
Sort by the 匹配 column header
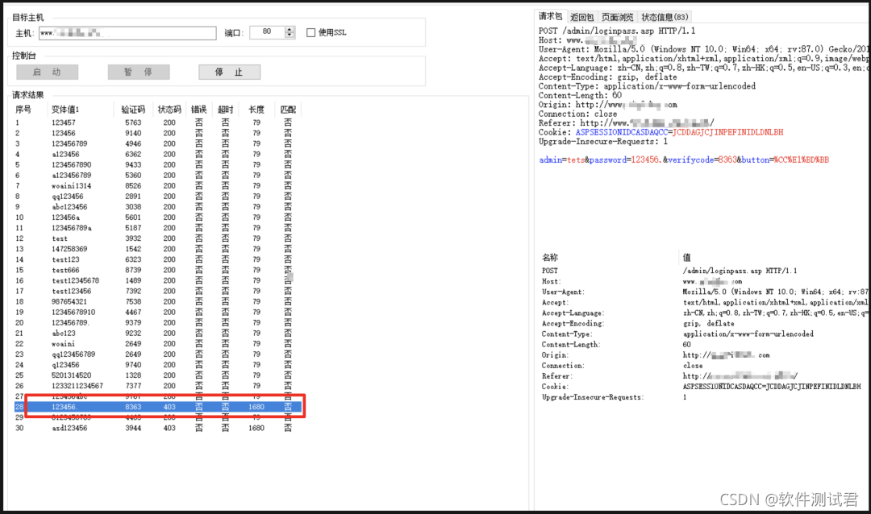coord(288,110)
